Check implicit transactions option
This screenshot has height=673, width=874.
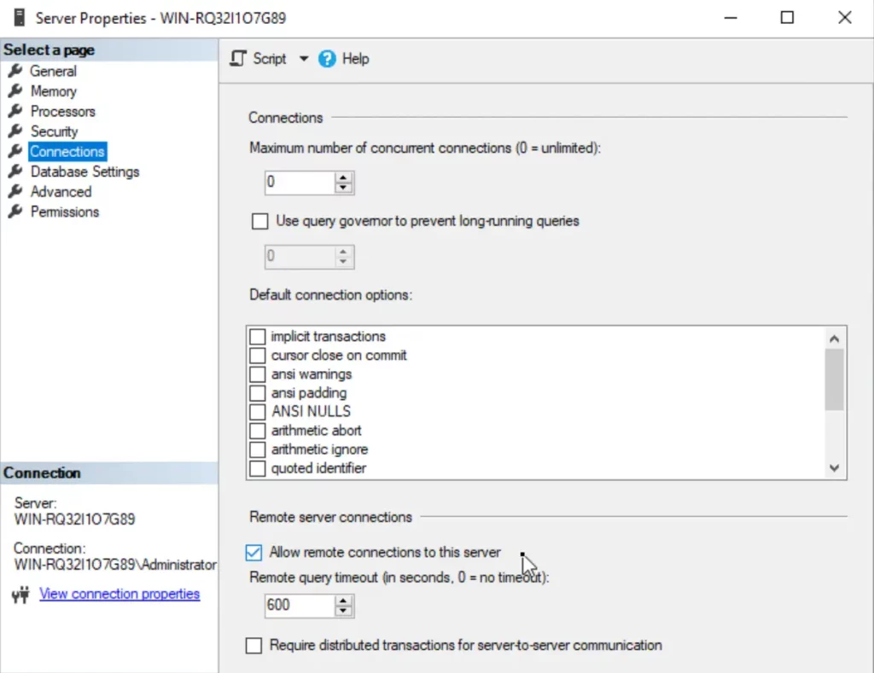click(x=257, y=336)
